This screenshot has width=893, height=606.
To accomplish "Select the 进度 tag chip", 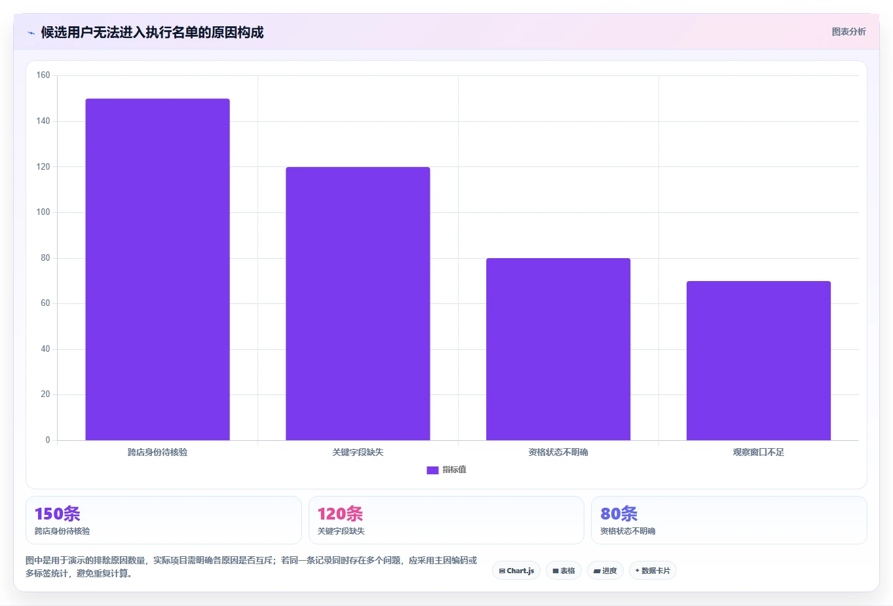I will tap(605, 571).
